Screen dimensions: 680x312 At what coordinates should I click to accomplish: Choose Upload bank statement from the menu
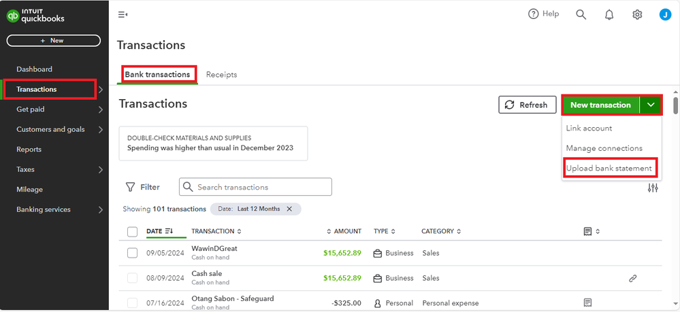pos(609,168)
